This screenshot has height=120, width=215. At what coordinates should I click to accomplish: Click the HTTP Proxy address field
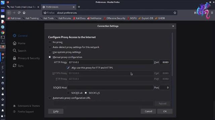point(110,62)
